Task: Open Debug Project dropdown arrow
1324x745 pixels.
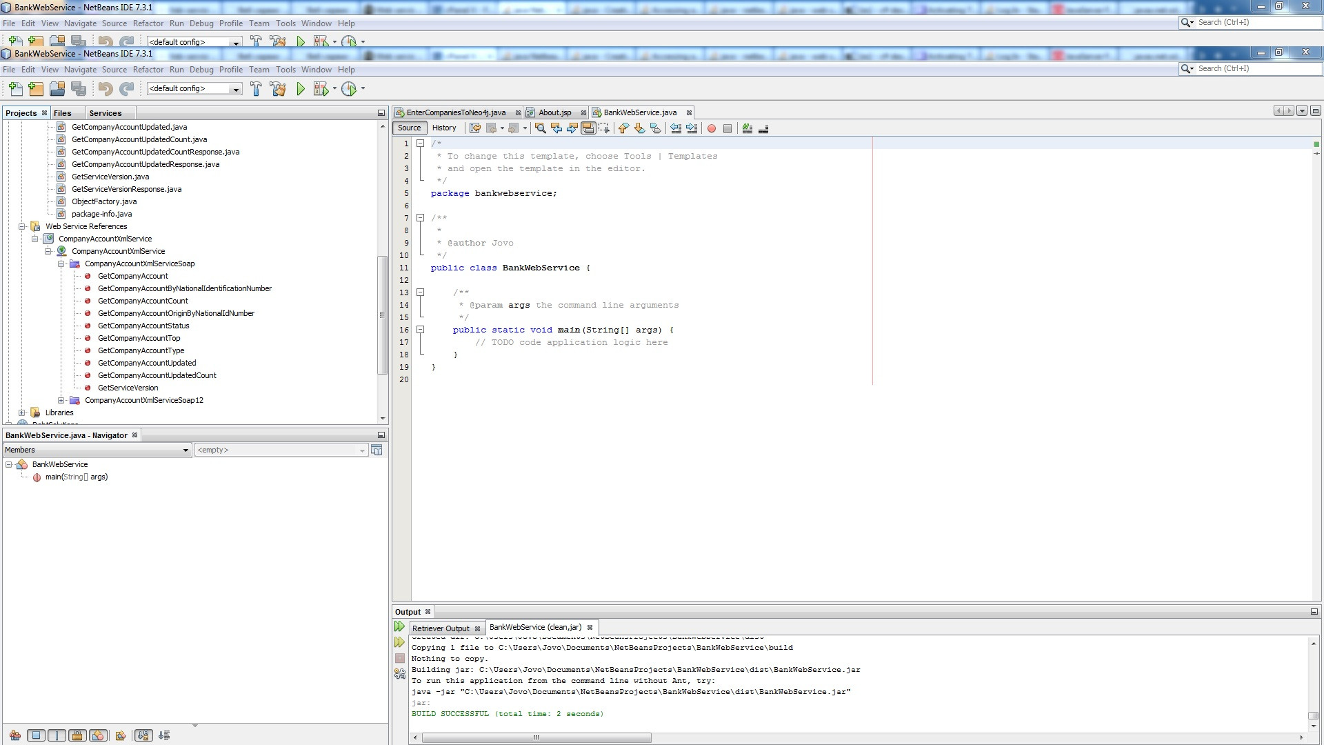Action: pyautogui.click(x=334, y=88)
